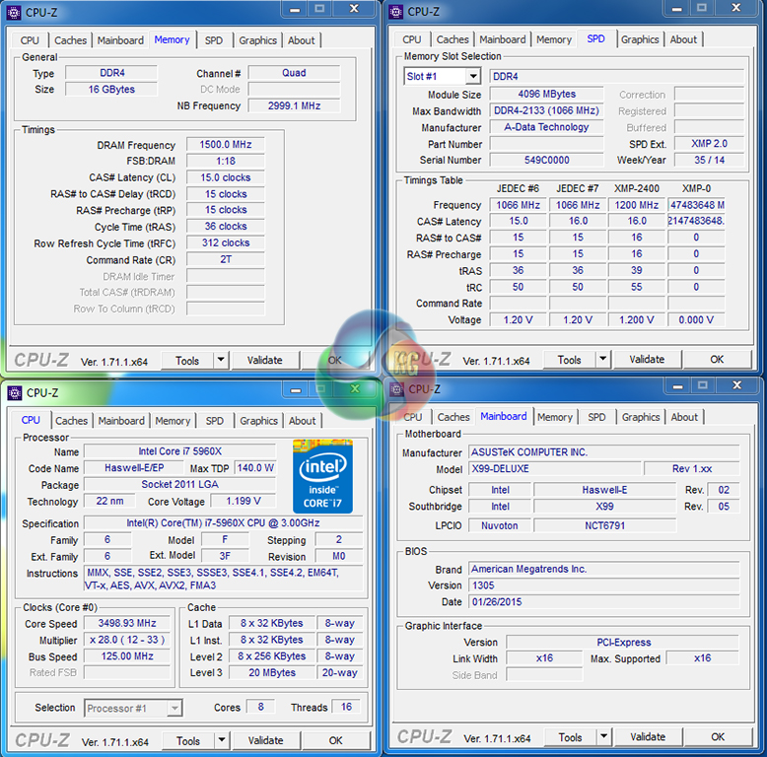Select the About tab in the Mainboard window
The image size is (767, 757).
pos(684,417)
